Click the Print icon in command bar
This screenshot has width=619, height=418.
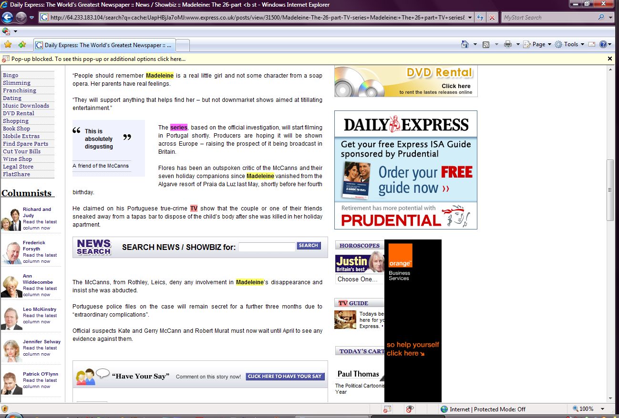(x=508, y=44)
